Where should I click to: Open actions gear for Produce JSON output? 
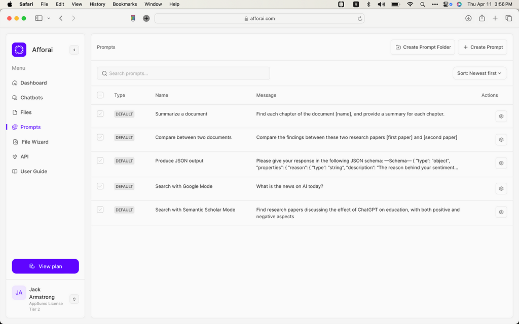pos(501,163)
